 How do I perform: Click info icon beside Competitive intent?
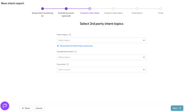tap(76, 52)
